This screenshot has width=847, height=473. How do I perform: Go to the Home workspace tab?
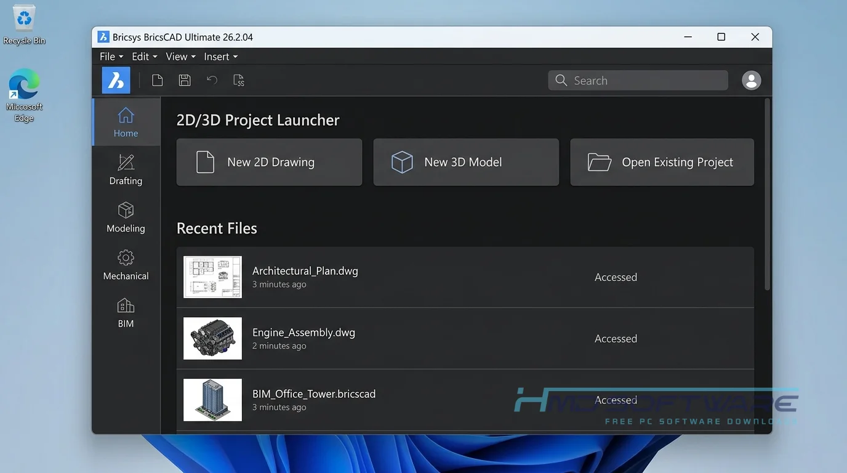point(126,122)
